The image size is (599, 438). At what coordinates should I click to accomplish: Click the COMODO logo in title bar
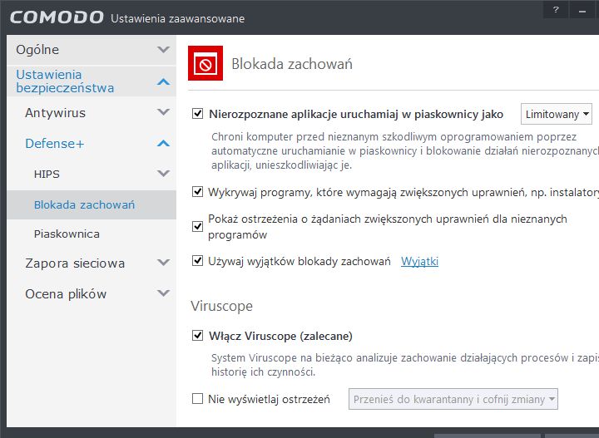pyautogui.click(x=57, y=17)
